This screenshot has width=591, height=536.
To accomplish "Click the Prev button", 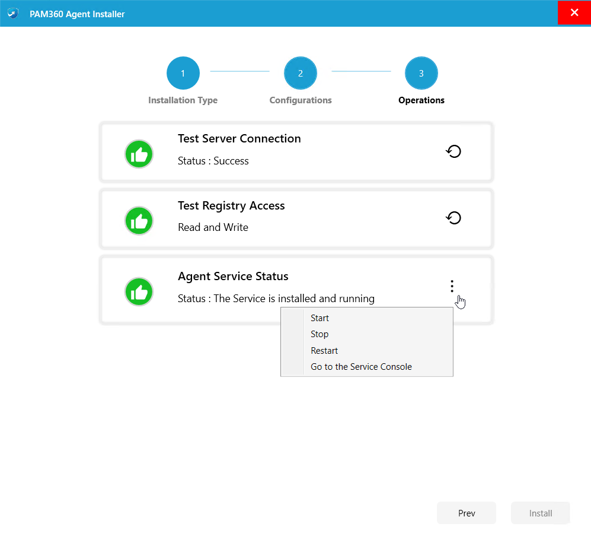I will (x=467, y=513).
